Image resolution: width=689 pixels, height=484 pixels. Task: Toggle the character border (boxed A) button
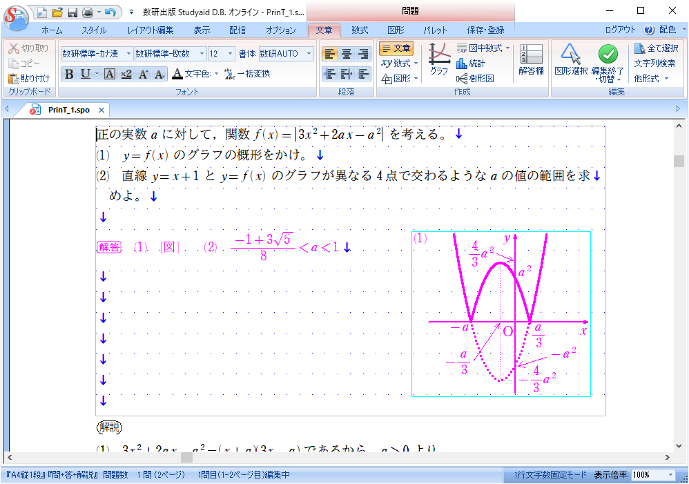coord(109,75)
